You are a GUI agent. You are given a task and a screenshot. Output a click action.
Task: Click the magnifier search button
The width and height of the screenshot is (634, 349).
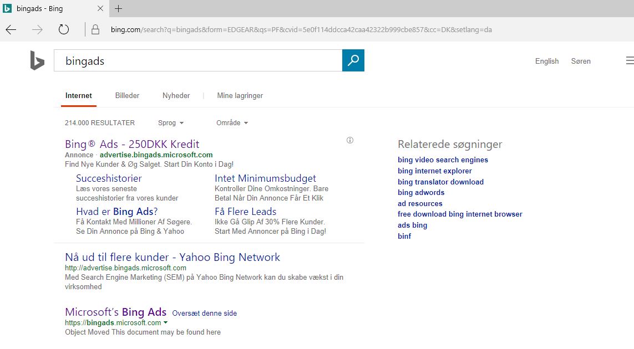(x=353, y=60)
